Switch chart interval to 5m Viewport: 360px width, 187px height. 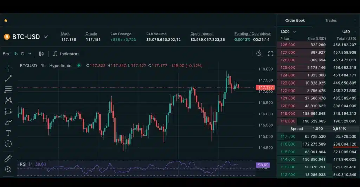[6, 54]
